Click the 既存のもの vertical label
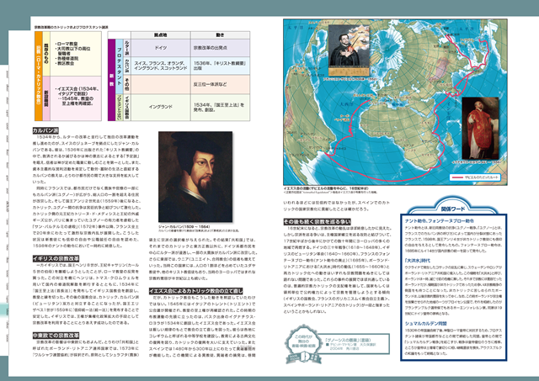 click(x=46, y=54)
